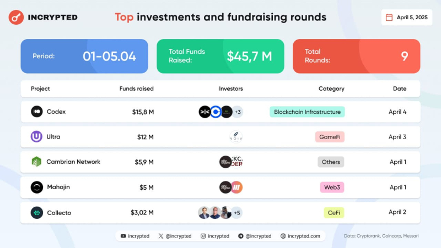The image size is (441, 248).
Task: Expand the +5 investors badge for Collecto
Action: coord(236,212)
